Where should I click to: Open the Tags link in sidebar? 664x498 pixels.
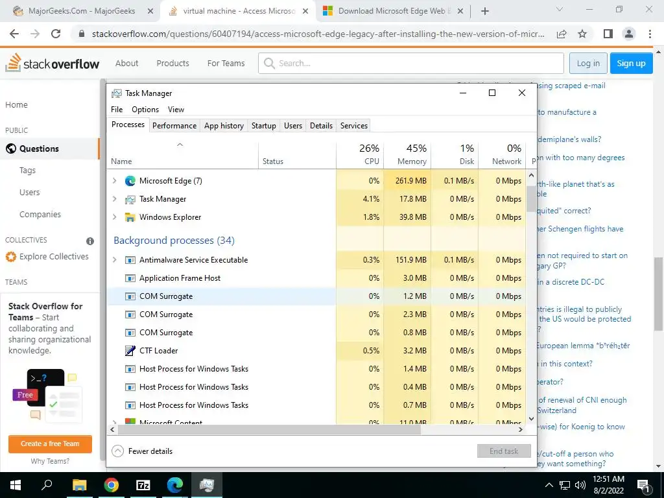point(27,171)
